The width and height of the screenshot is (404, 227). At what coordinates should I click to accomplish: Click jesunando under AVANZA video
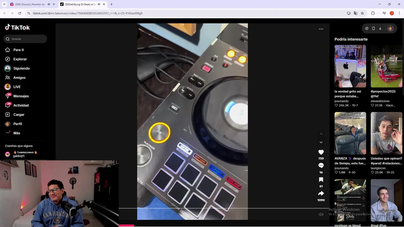coord(342,168)
